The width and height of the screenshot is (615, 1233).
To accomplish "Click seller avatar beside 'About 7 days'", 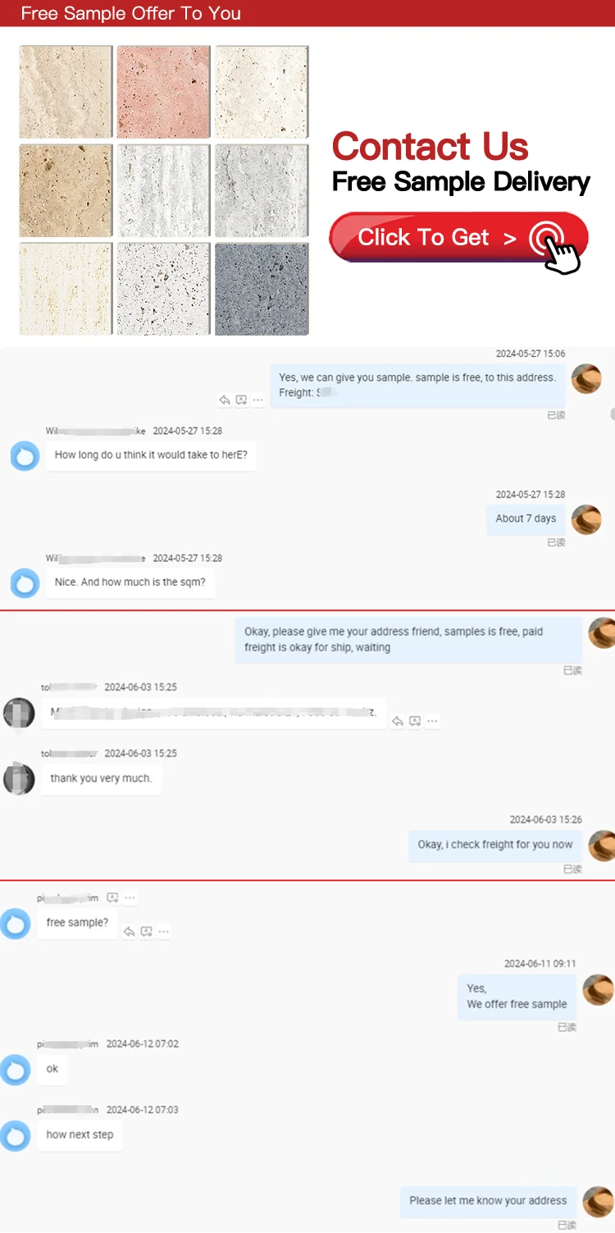I will [x=586, y=519].
